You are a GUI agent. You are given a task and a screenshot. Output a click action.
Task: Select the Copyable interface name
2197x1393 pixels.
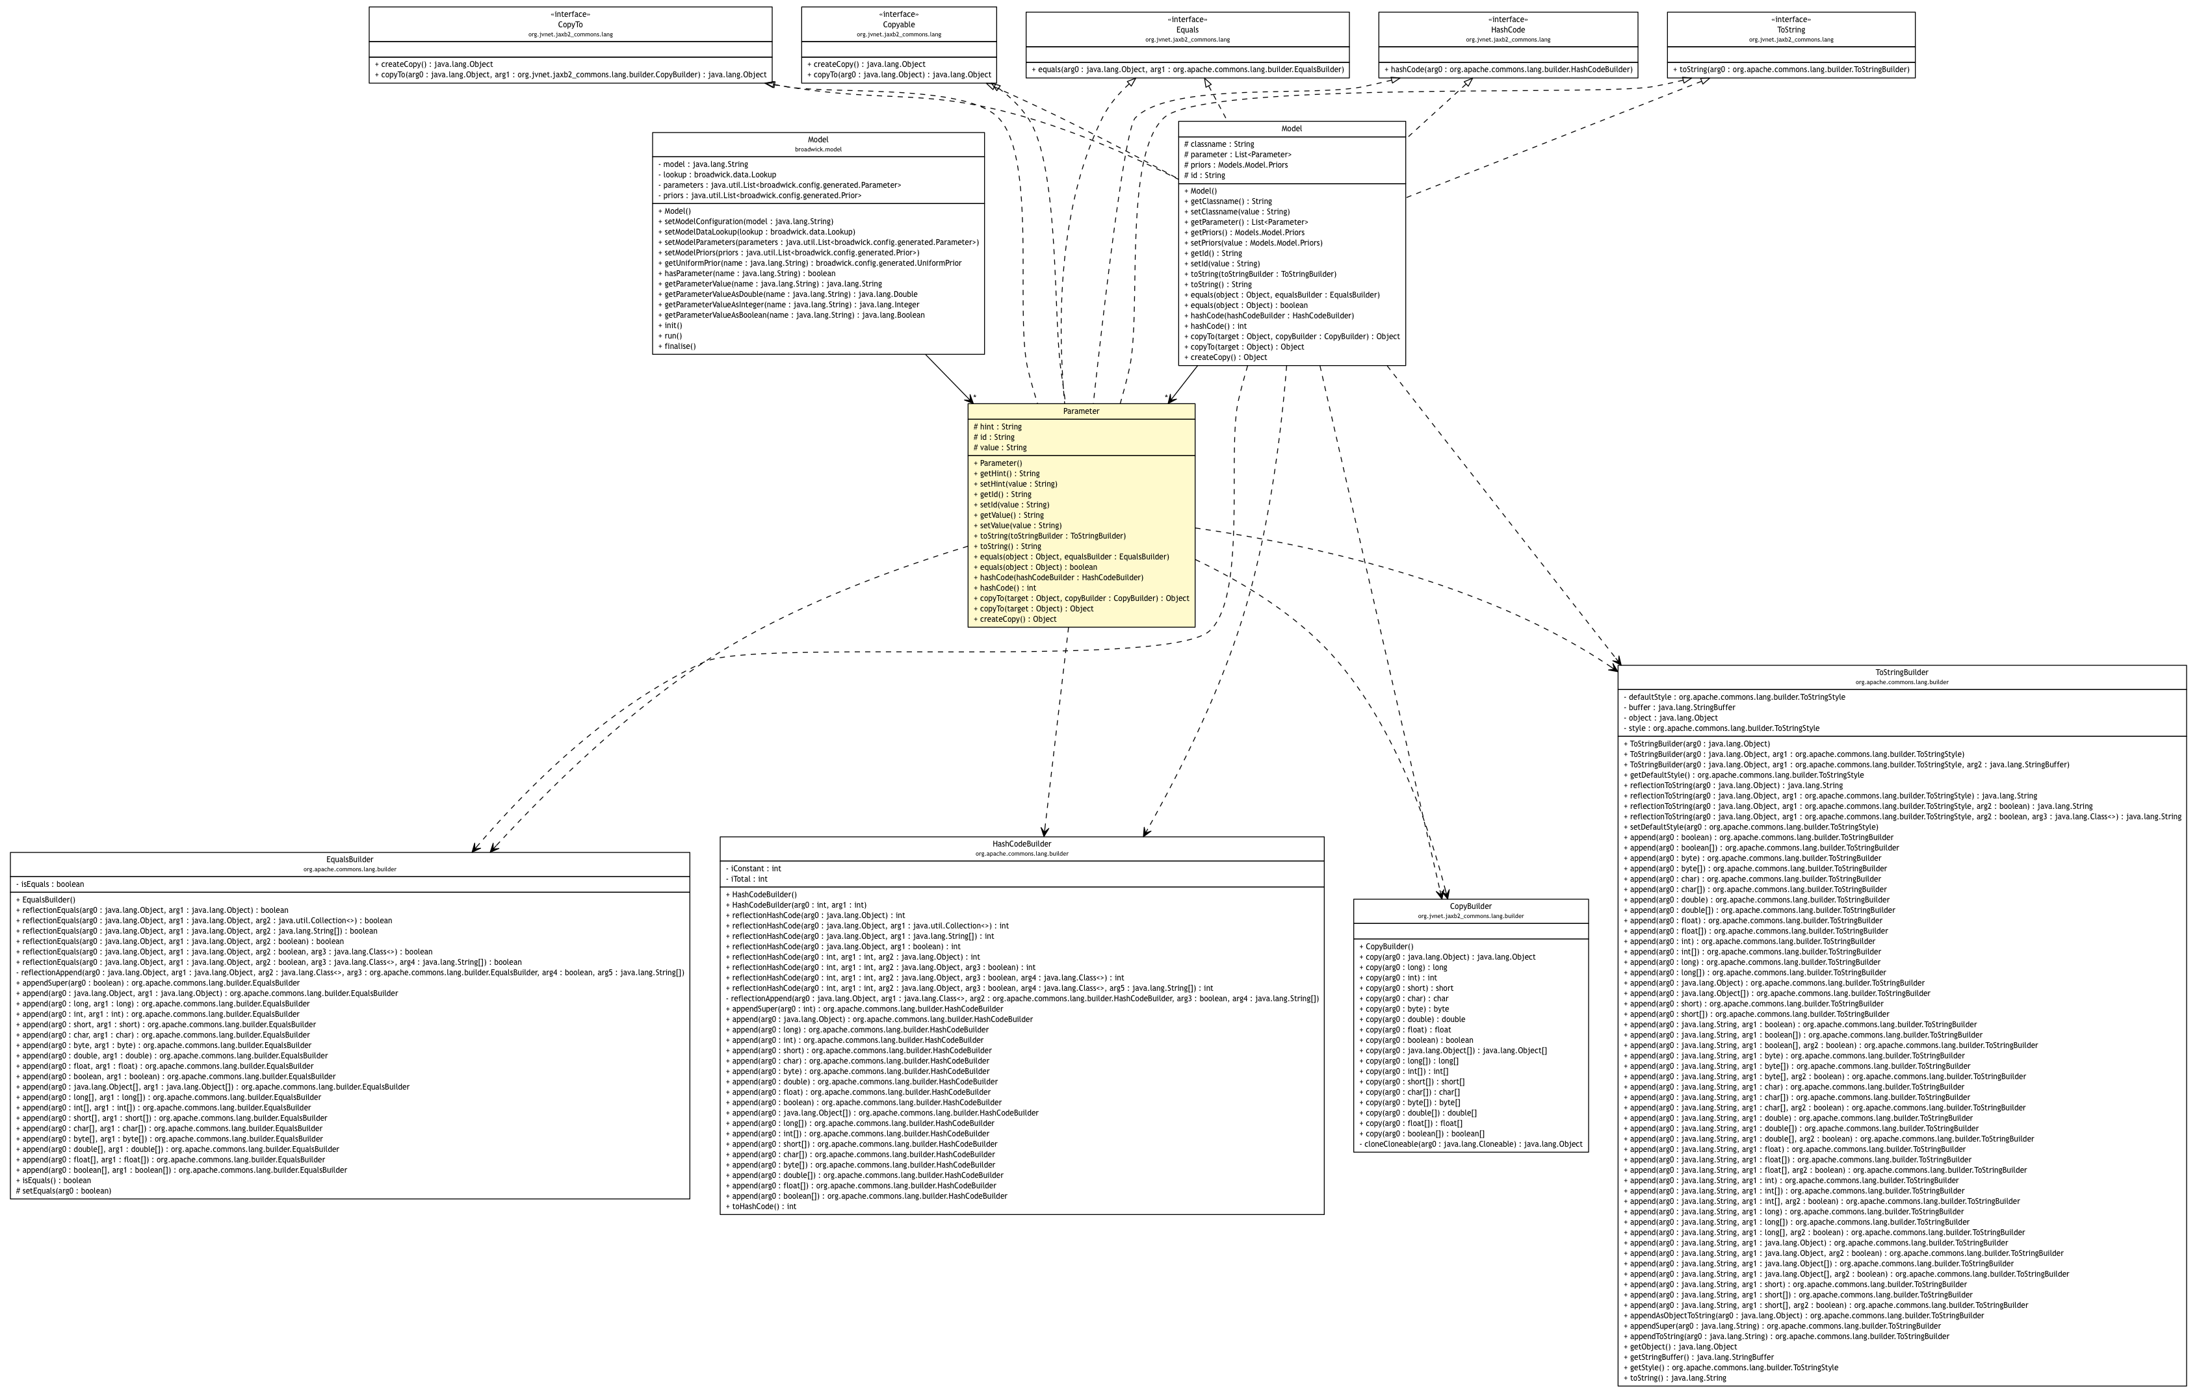pos(899,25)
